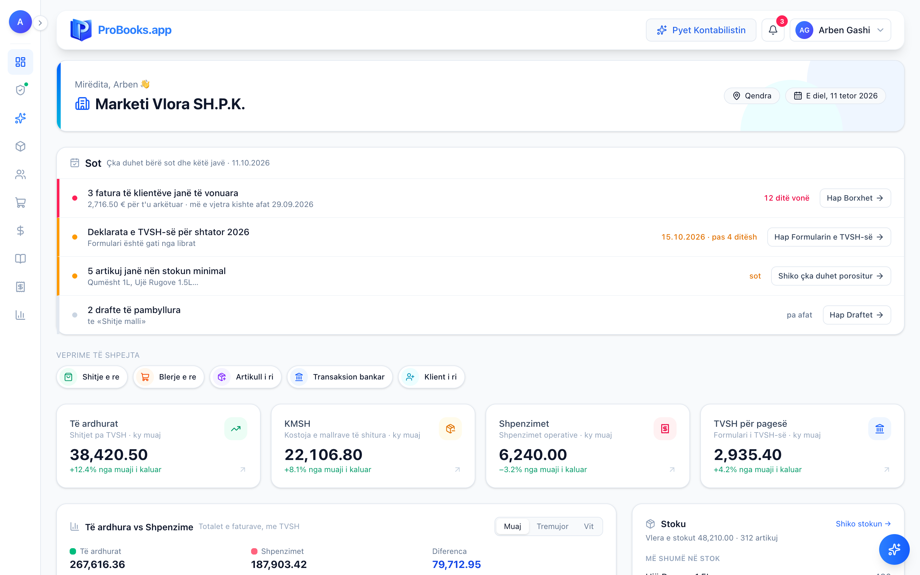This screenshot has height=575, width=920.
Task: Open the open book icon in sidebar
Action: pyautogui.click(x=20, y=259)
